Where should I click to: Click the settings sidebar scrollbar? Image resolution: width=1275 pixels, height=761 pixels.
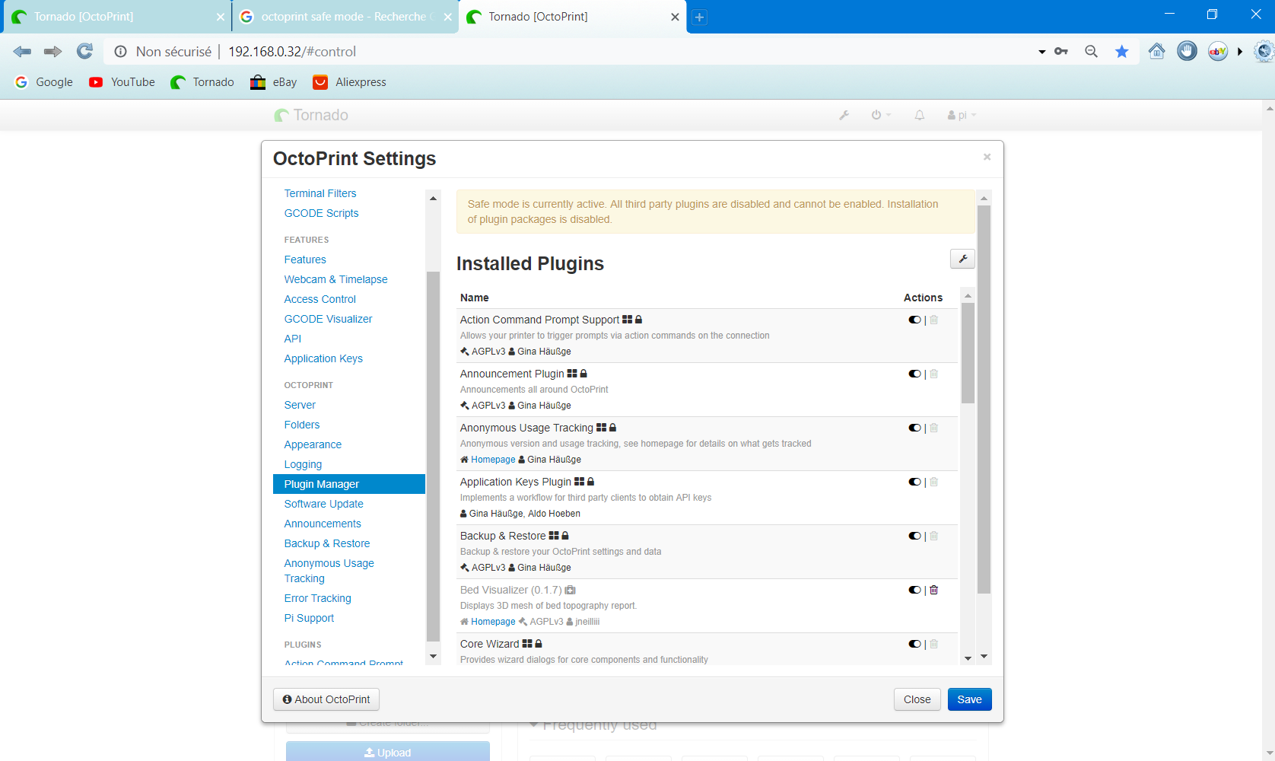tap(433, 457)
